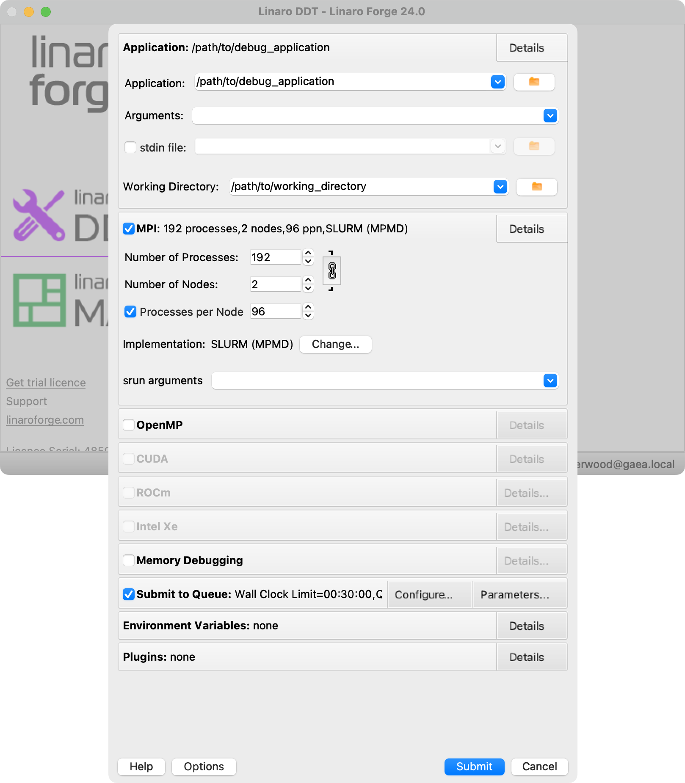Open Help from the dialog
685x783 pixels.
(x=141, y=766)
